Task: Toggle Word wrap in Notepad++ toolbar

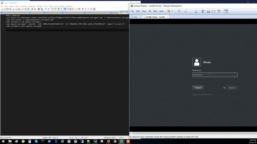Action: click(x=59, y=9)
